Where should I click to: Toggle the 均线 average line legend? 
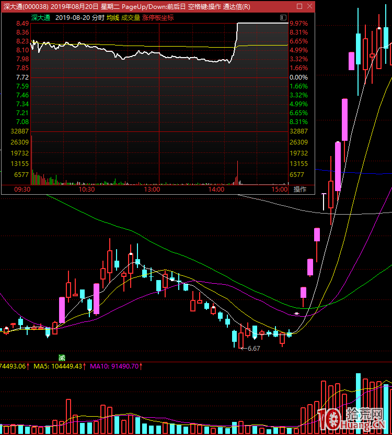tap(113, 17)
